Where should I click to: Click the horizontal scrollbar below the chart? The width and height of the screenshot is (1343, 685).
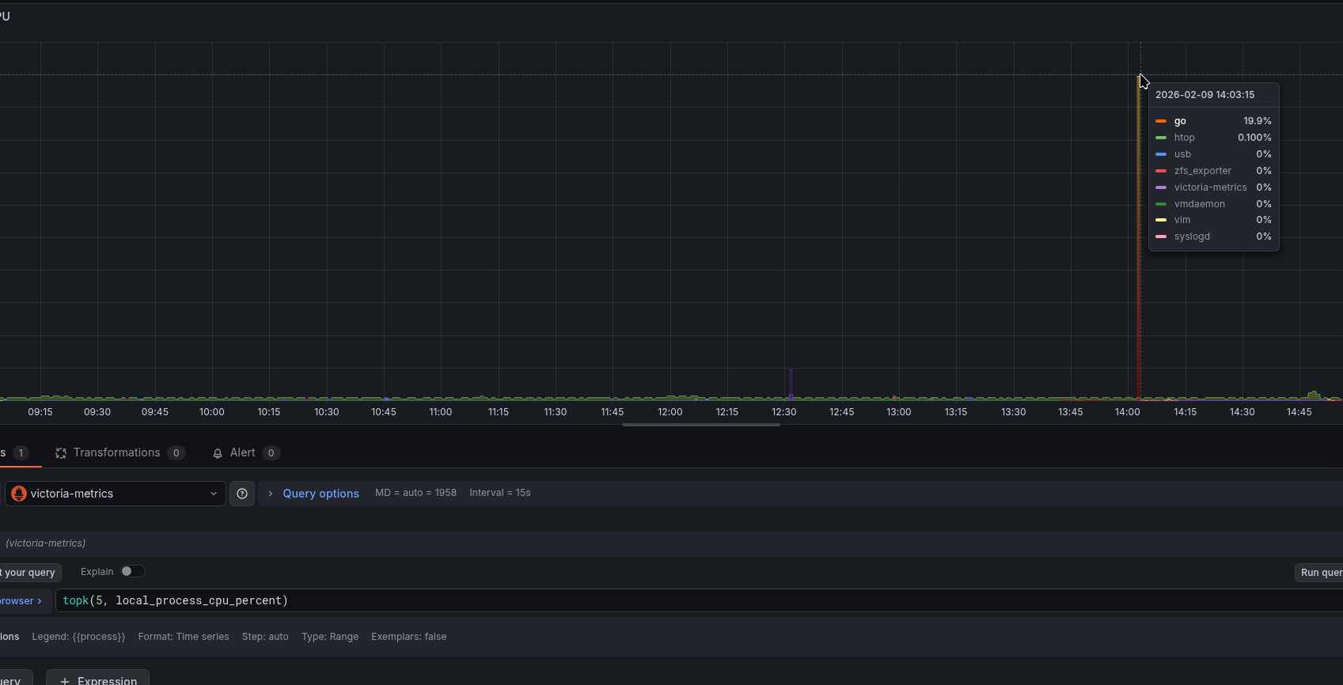click(x=700, y=425)
